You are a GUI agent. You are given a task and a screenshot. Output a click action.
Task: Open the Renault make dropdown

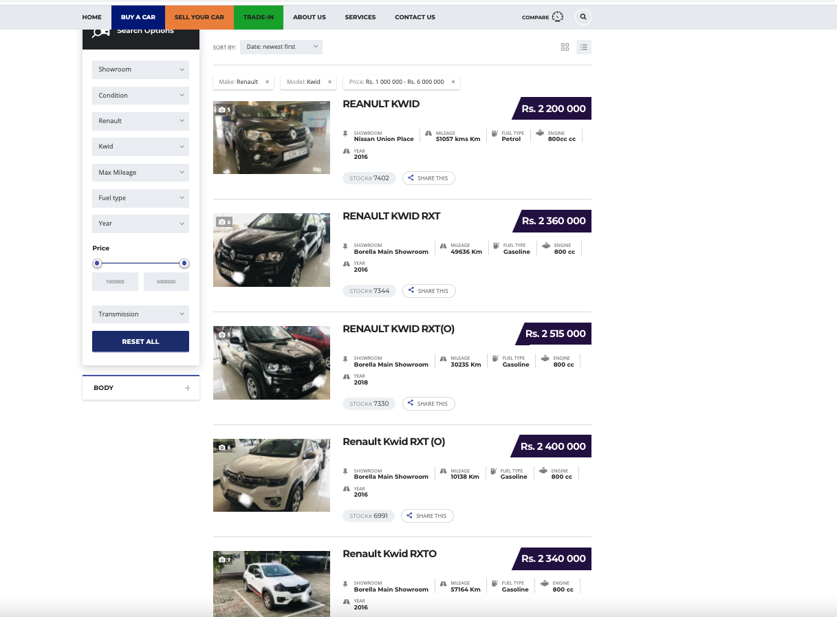coord(140,121)
